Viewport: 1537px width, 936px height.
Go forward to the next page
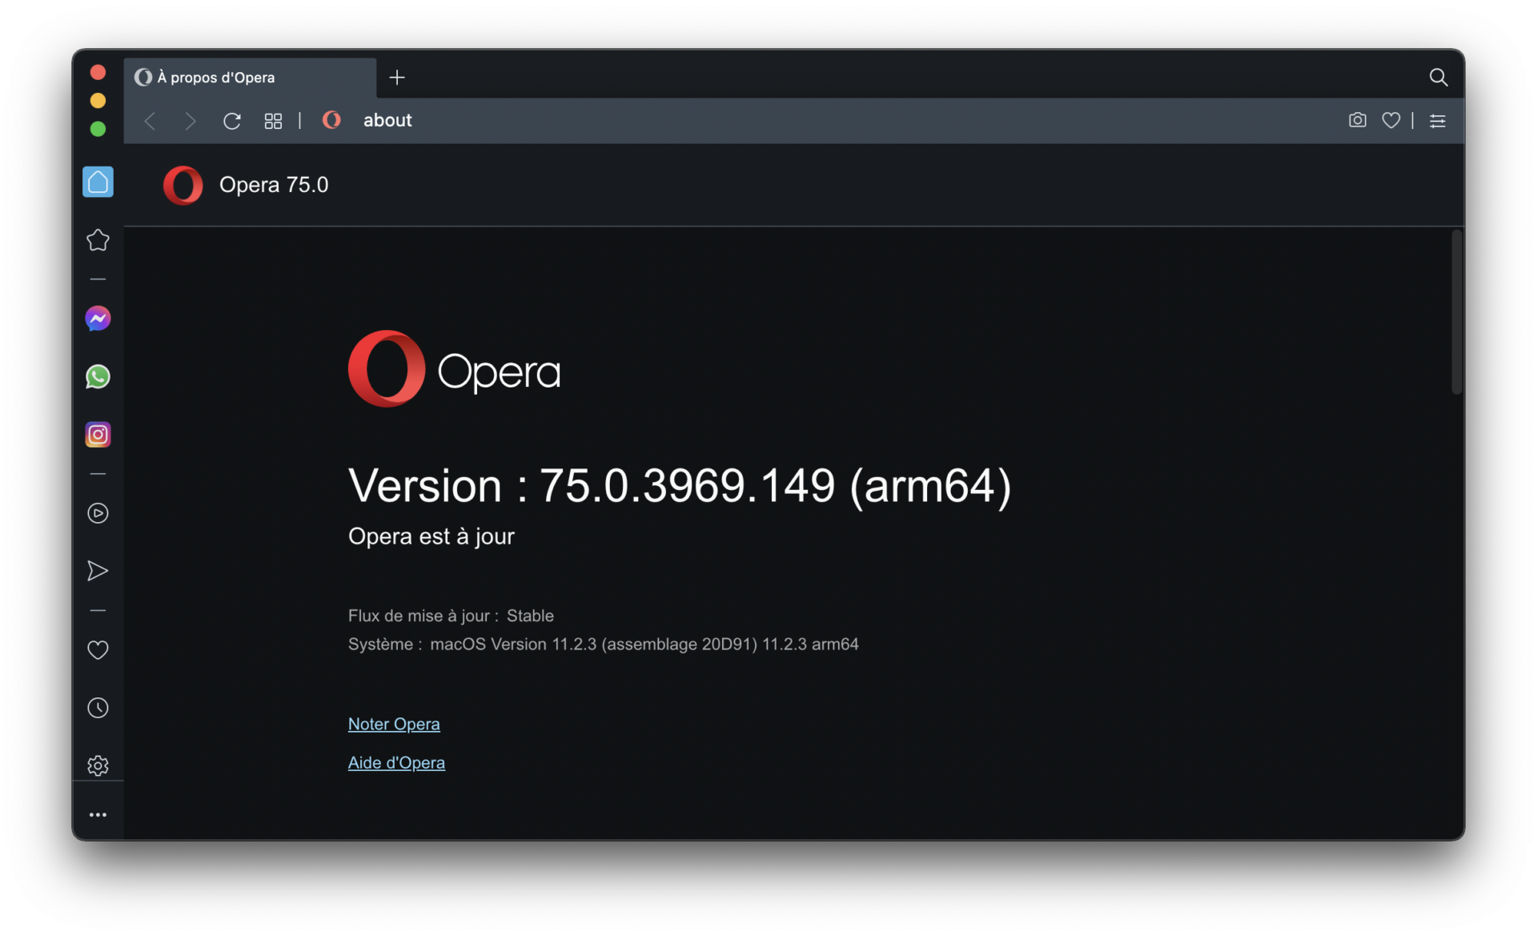pyautogui.click(x=190, y=121)
